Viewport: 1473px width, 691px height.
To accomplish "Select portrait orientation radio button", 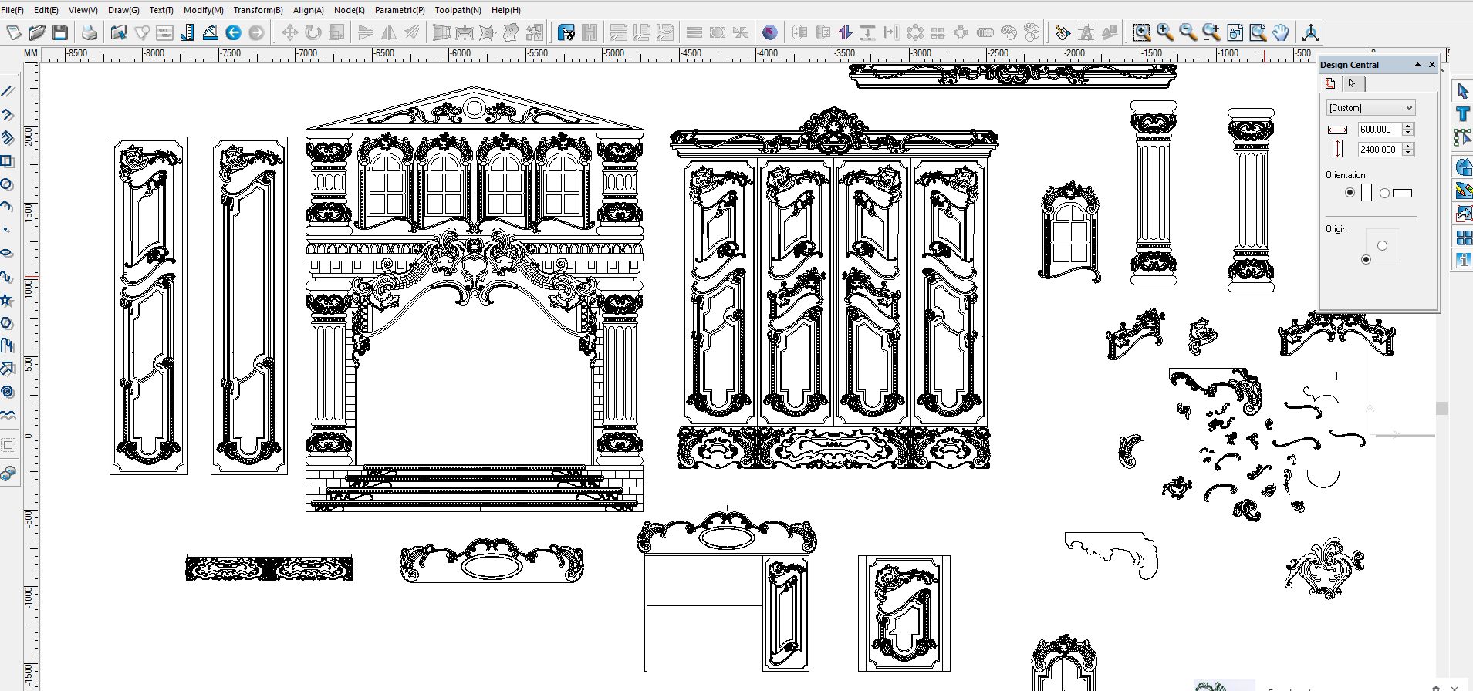I will pyautogui.click(x=1350, y=193).
